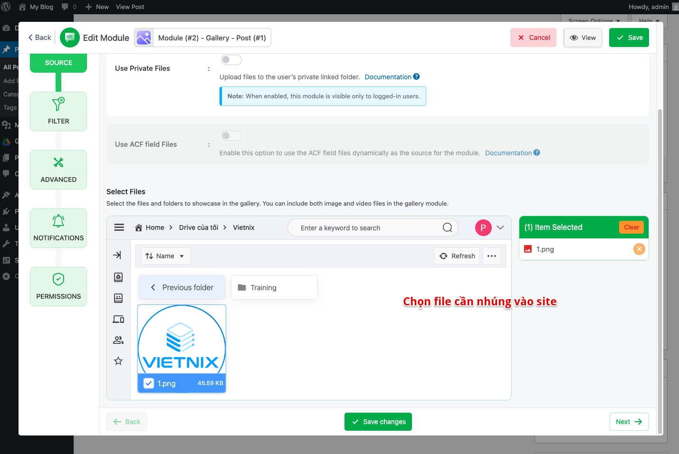This screenshot has height=454, width=679.
Task: Toggle Use ACF field Files switch
Action: (231, 136)
